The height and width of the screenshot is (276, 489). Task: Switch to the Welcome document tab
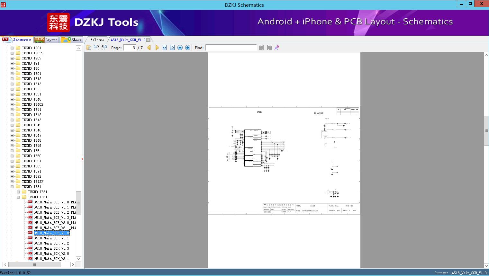[x=97, y=40]
